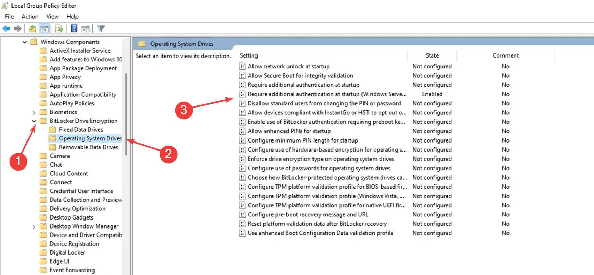Click the Enabled state cell
Image resolution: width=594 pixels, height=275 pixels.
432,94
